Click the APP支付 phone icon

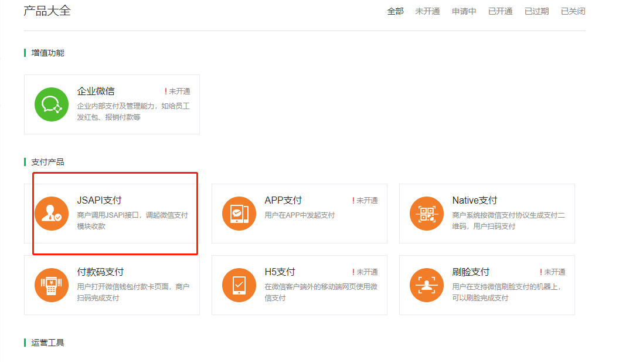(x=239, y=214)
